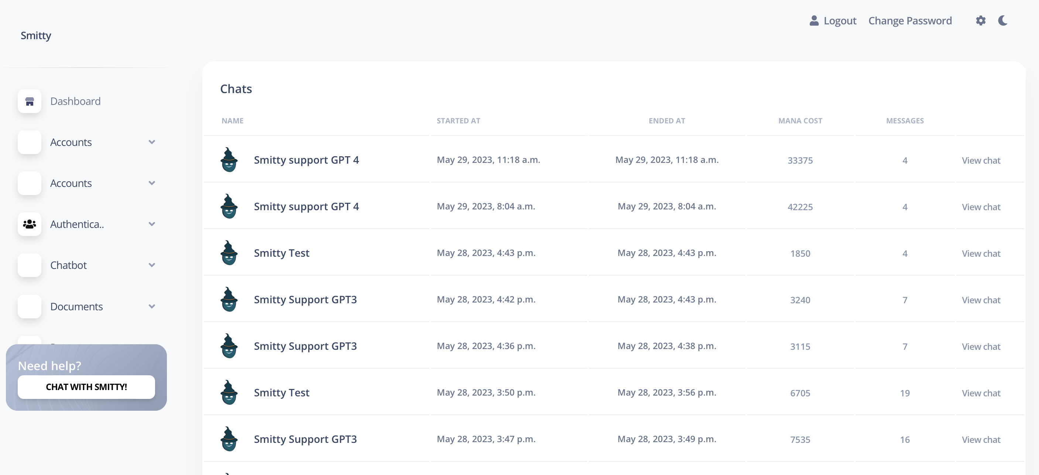This screenshot has height=475, width=1039.
Task: Click the ENDED AT column header
Action: tap(667, 121)
